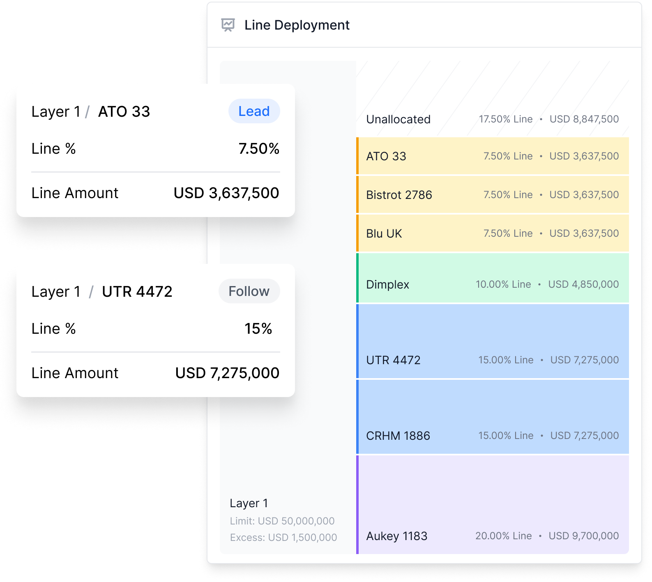
Task: Click the Layer 1 label in the left column
Action: [249, 503]
